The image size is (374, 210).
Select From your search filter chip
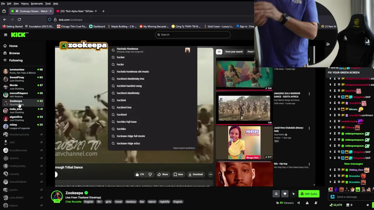point(234,52)
